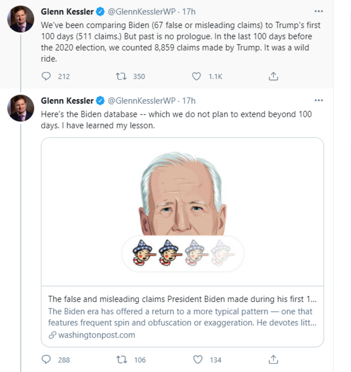Open more options on the first tweet

319,12
